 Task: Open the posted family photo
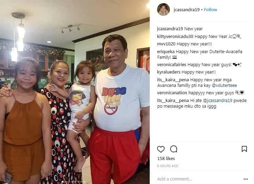(x=75, y=92)
